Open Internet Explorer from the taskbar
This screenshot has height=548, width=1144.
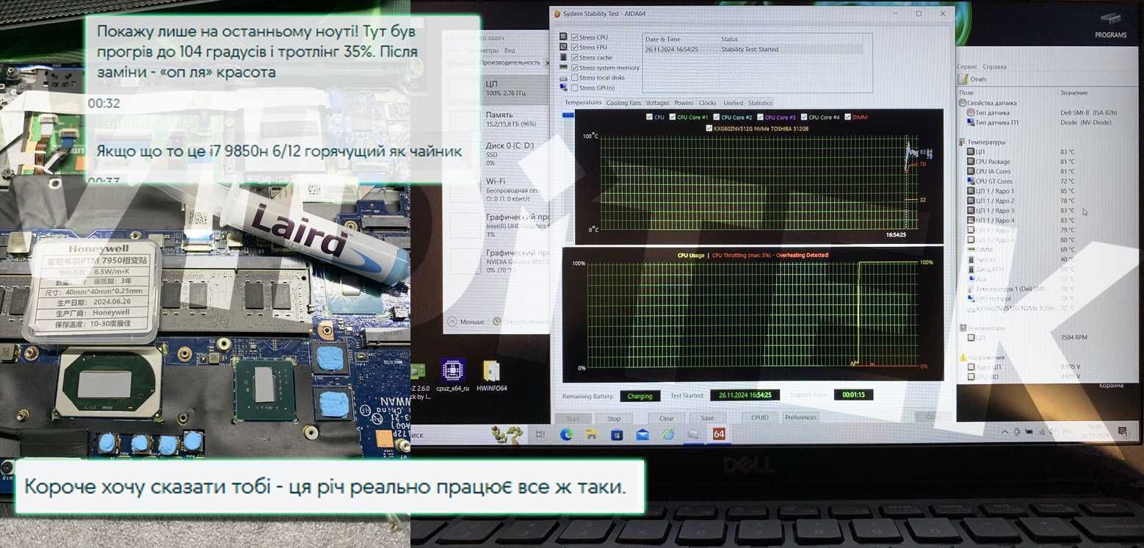click(x=668, y=435)
